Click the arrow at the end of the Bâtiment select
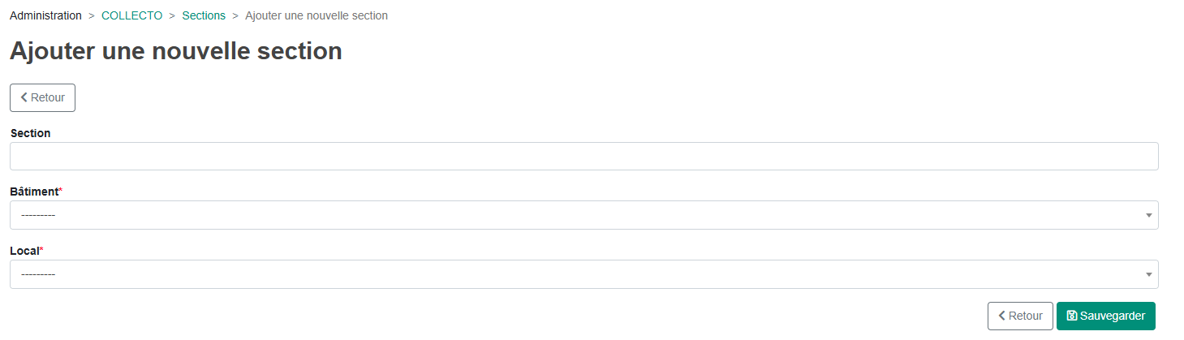This screenshot has width=1184, height=340. click(1148, 216)
